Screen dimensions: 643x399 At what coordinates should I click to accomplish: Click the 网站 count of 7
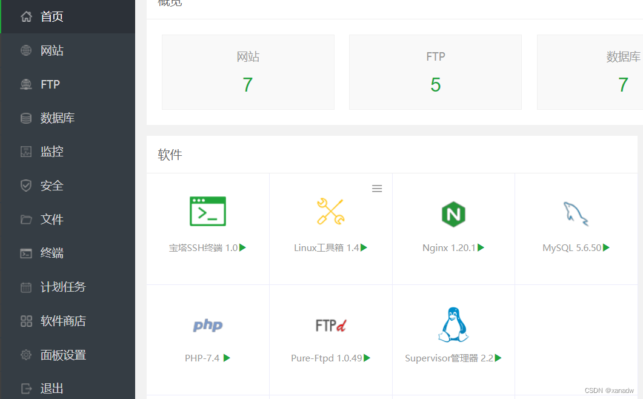tap(247, 85)
